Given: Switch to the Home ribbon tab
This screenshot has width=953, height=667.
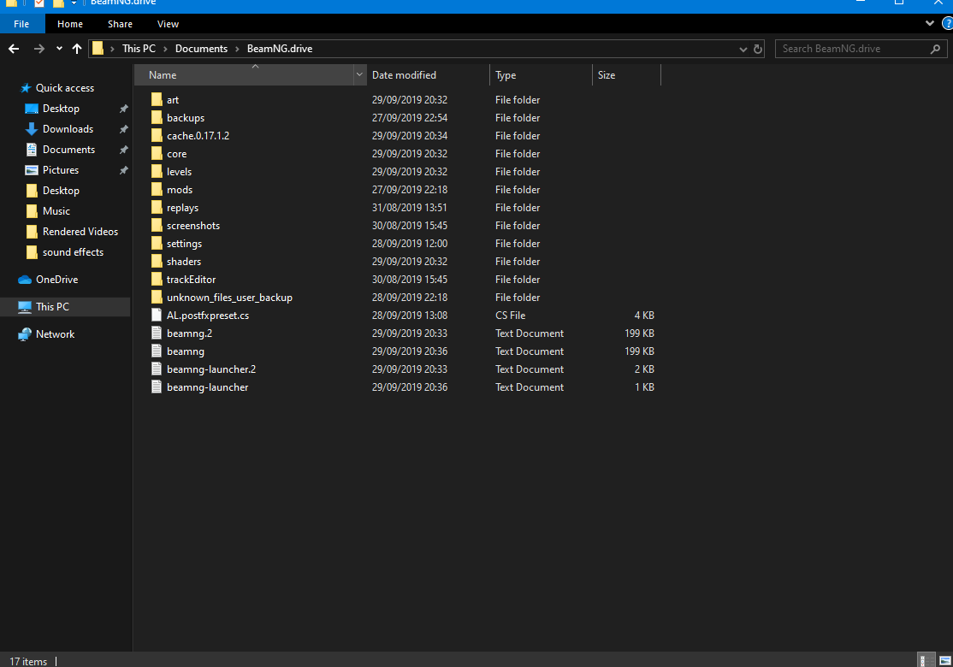Looking at the screenshot, I should click(x=70, y=24).
